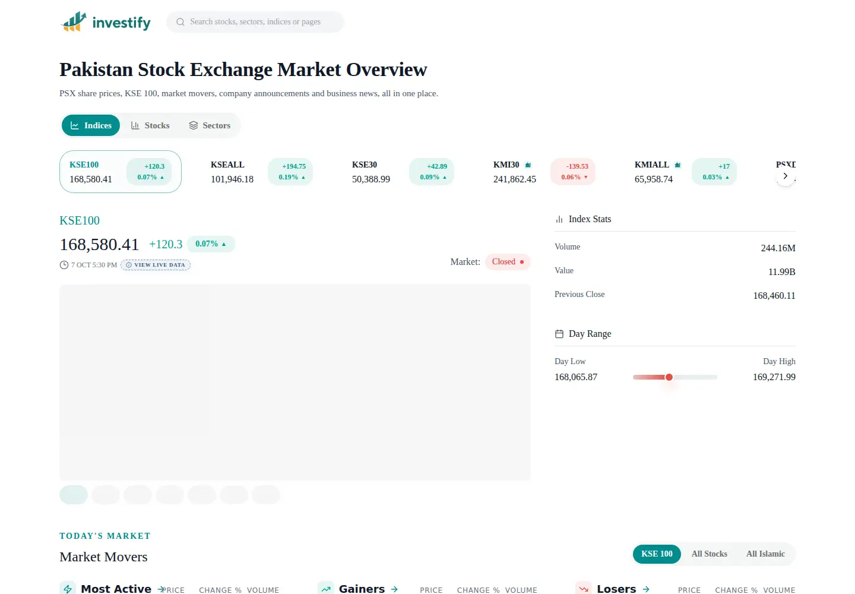855x594 pixels.
Task: Click the Islamic icon next to KMIALL
Action: tap(677, 165)
